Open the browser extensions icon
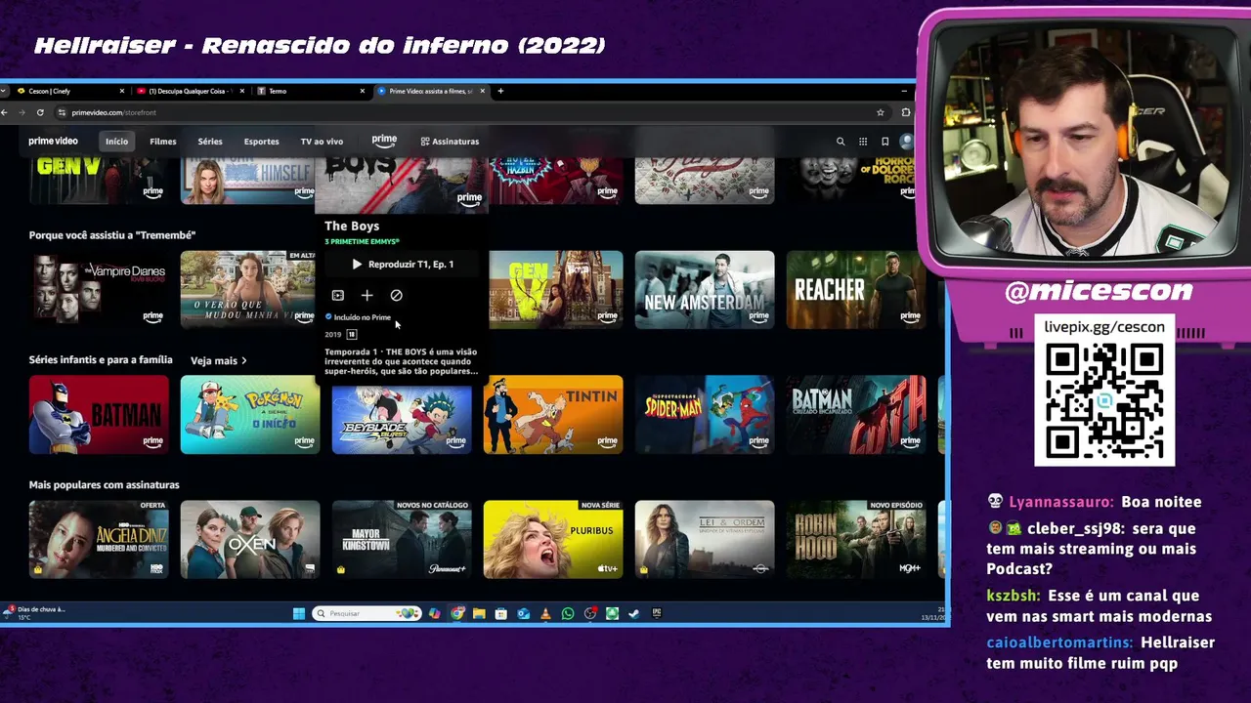This screenshot has width=1251, height=703. [x=905, y=112]
